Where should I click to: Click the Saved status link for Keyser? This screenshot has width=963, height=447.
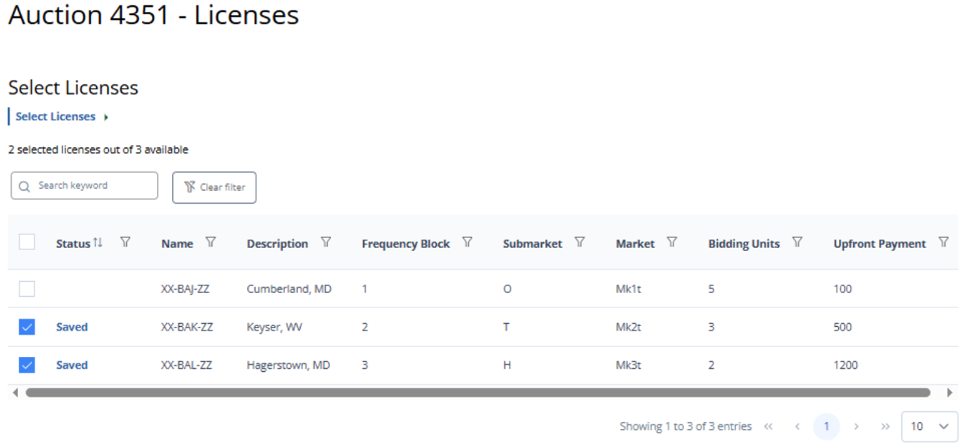click(x=72, y=327)
